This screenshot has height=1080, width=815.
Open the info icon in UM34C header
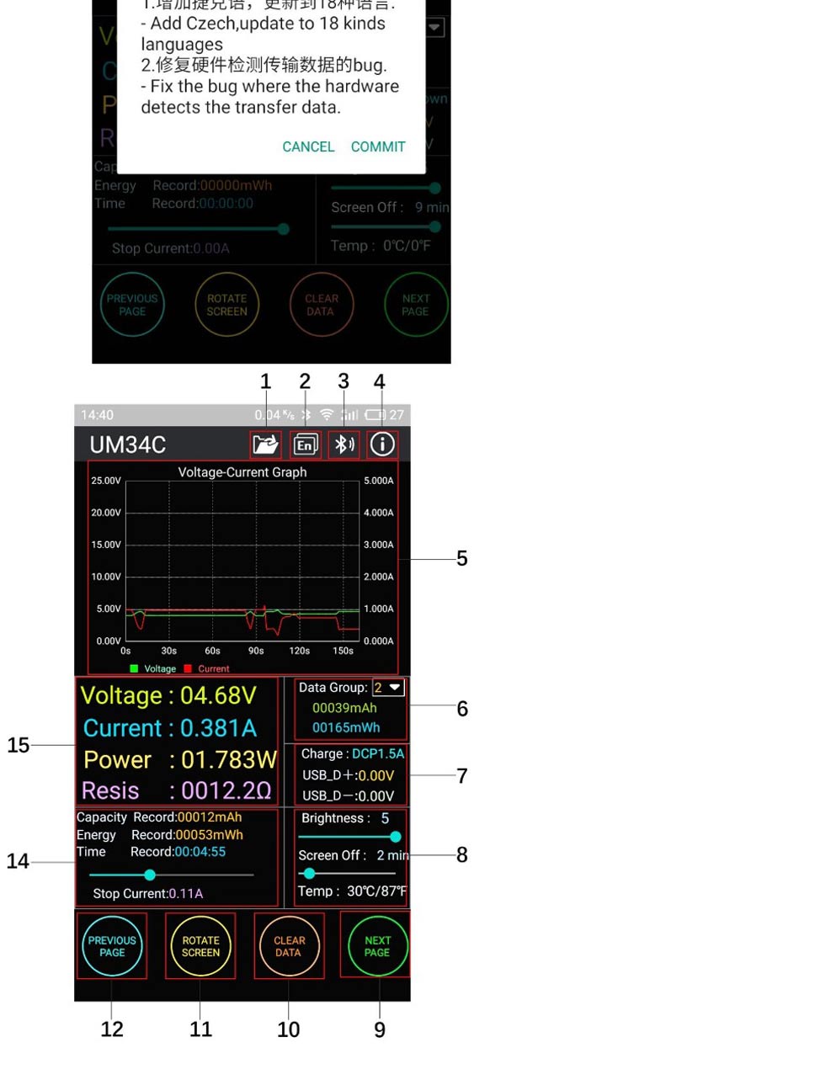[382, 444]
